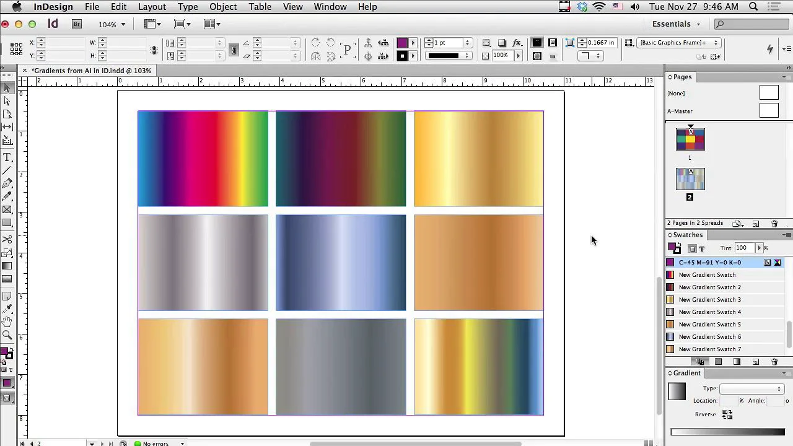
Task: Open the Object menu
Action: pos(223,7)
